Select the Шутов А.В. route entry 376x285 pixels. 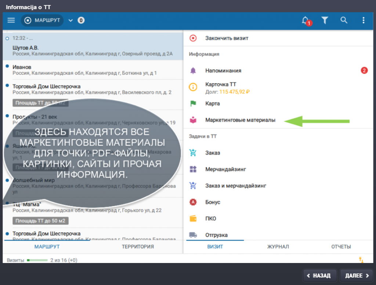click(93, 47)
